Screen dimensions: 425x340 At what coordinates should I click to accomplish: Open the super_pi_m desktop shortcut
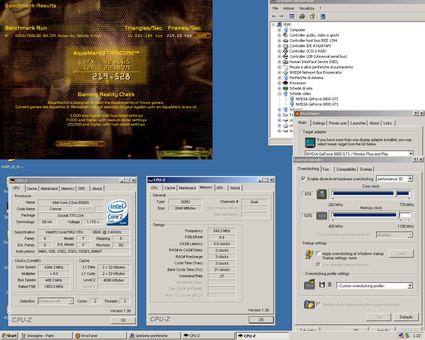click(12, 166)
